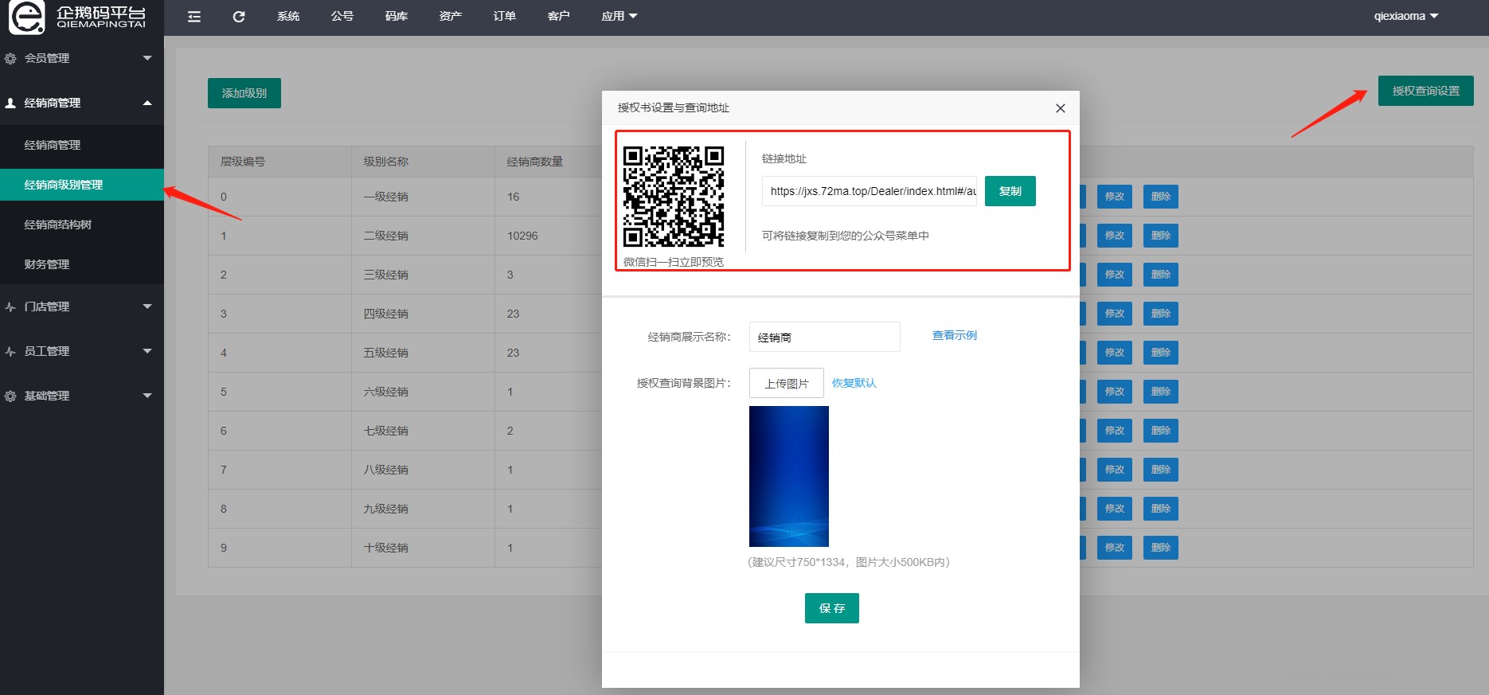Open the 应用 dropdown in top bar

click(619, 17)
